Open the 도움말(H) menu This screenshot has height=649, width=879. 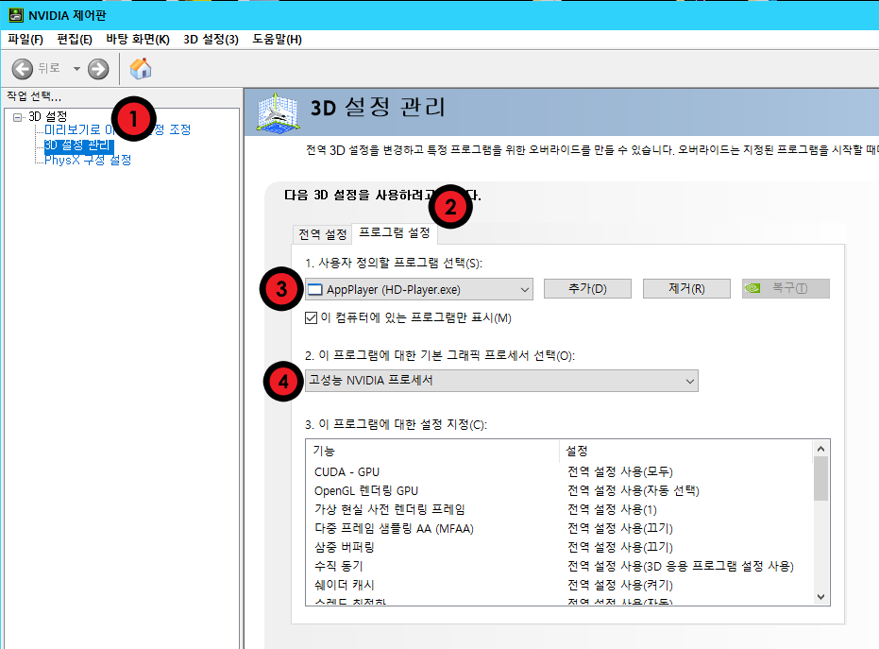[x=277, y=40]
